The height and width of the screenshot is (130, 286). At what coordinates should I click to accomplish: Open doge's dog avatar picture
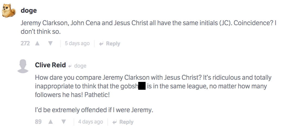(x=8, y=11)
